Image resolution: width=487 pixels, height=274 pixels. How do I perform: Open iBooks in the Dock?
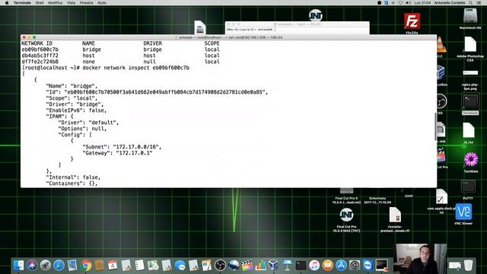coord(327,266)
